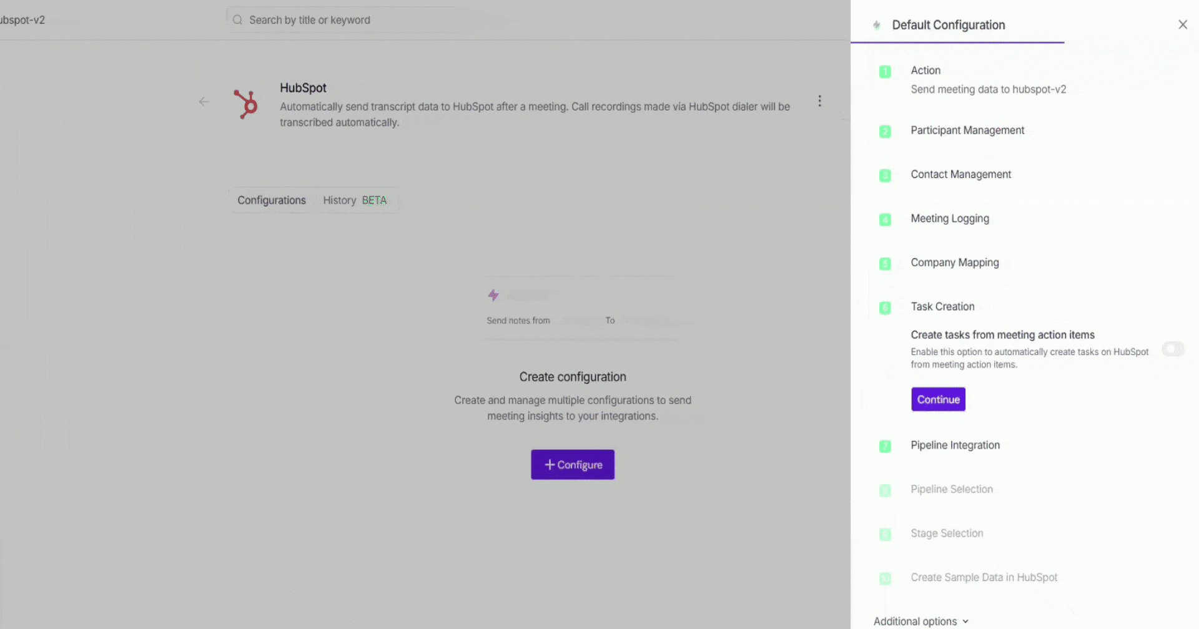Expand the Meeting Logging step

click(x=949, y=219)
